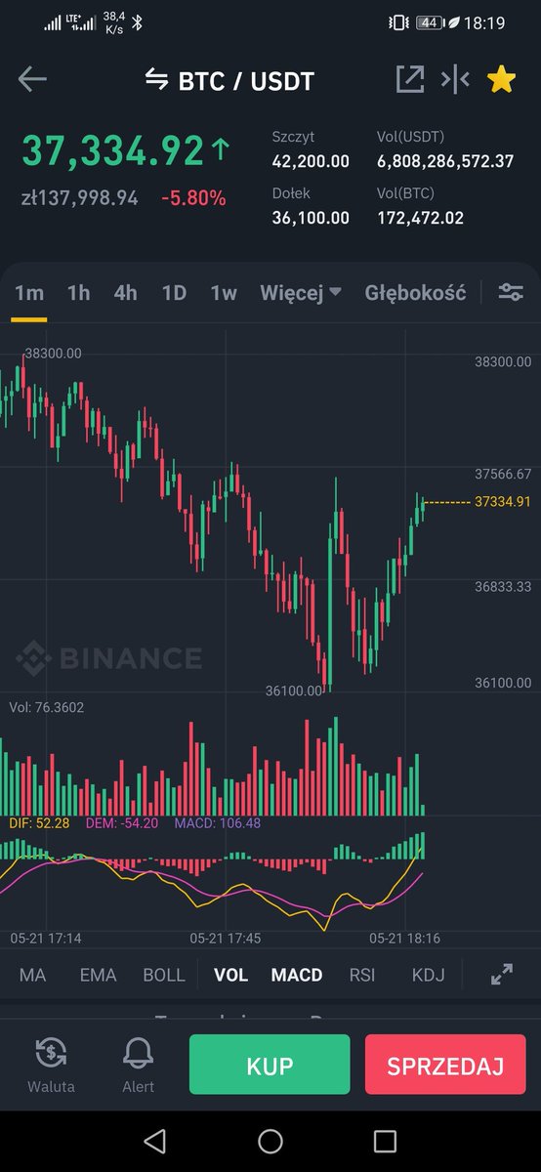Tap the split-view compare icon
This screenshot has width=541, height=1172.
(x=455, y=80)
